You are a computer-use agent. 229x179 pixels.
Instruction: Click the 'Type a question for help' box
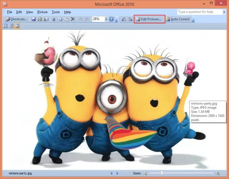pyautogui.click(x=200, y=12)
